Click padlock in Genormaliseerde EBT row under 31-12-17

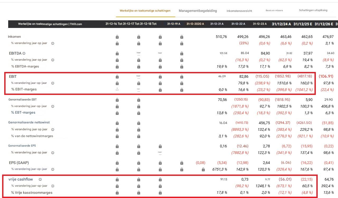click(x=139, y=100)
